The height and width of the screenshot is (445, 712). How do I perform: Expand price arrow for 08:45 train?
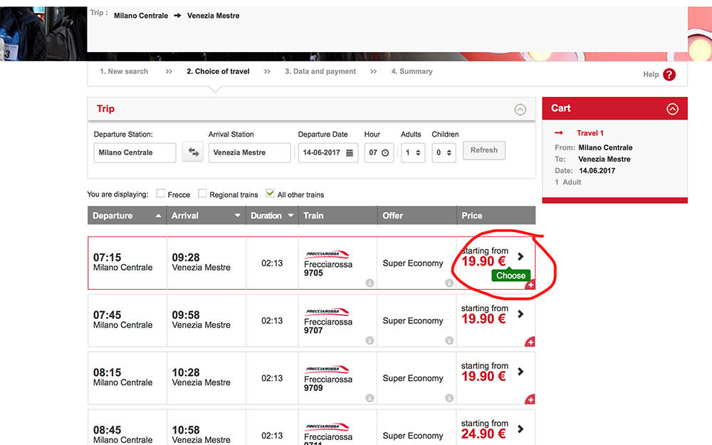[x=521, y=429]
